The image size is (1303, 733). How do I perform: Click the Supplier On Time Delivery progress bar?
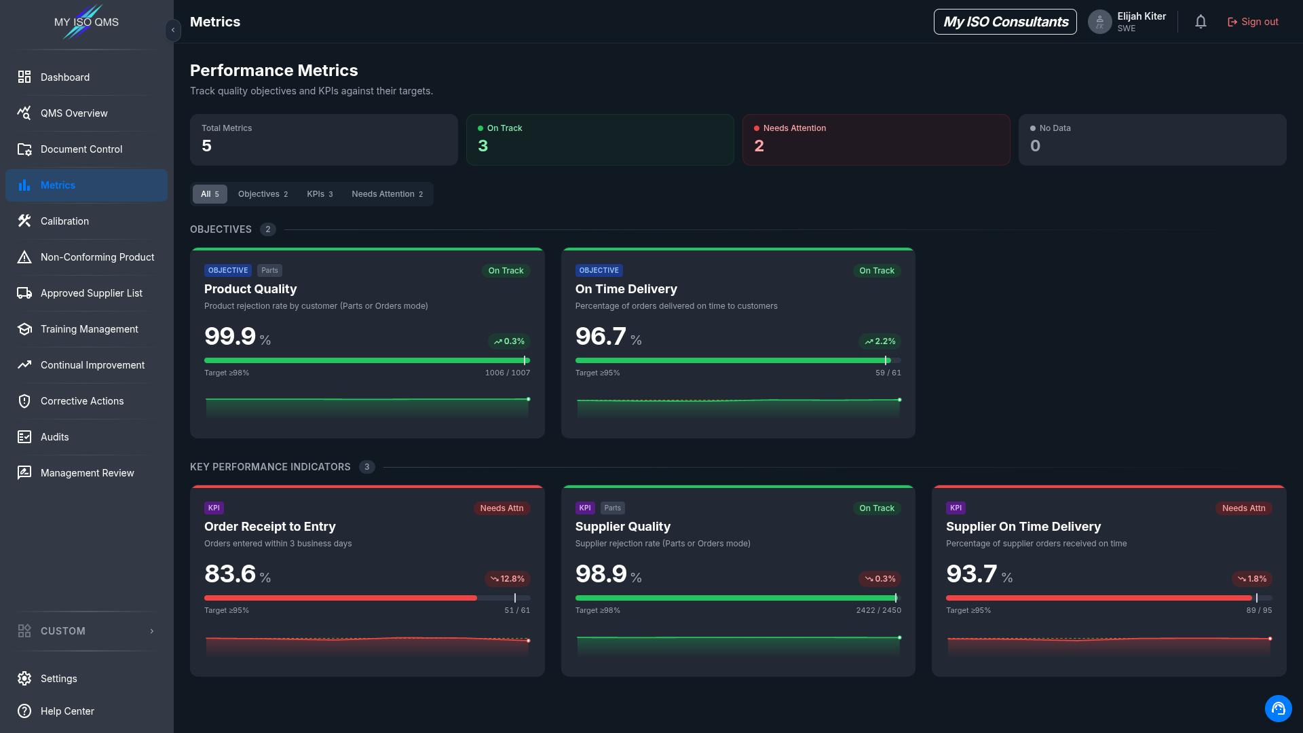tap(1109, 598)
